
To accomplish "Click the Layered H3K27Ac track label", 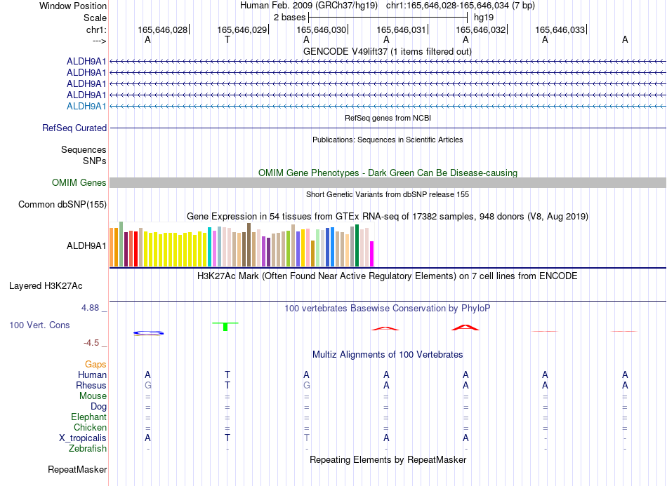I will click(46, 286).
